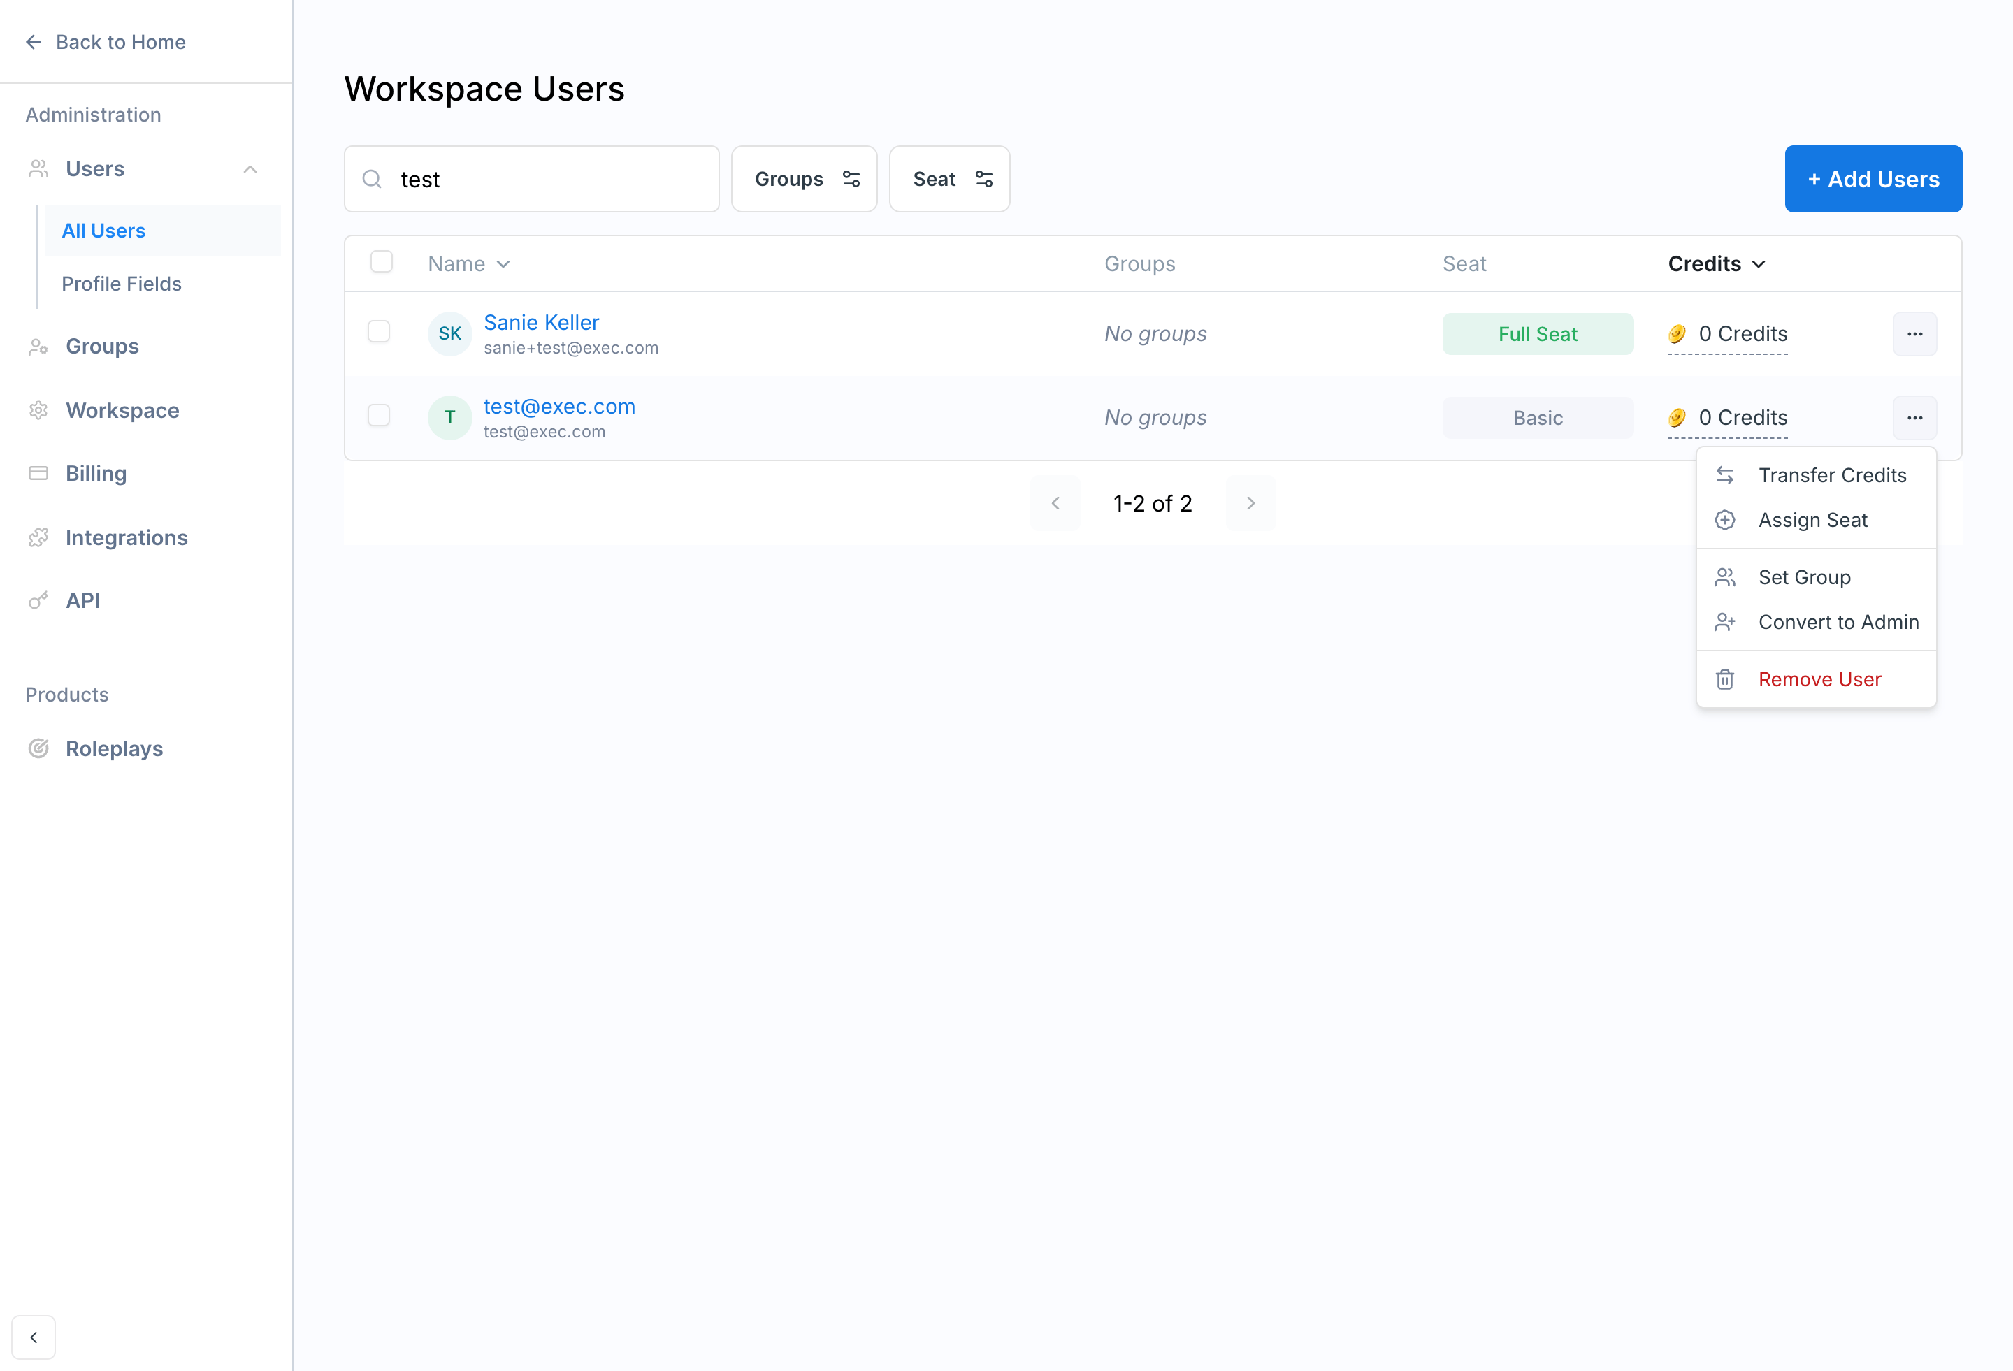This screenshot has height=1371, width=2013.
Task: Click the Add Users button
Action: coord(1873,180)
